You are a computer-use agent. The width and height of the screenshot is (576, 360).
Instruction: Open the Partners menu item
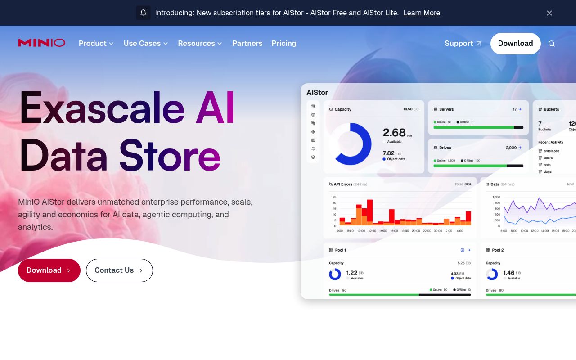tap(247, 43)
